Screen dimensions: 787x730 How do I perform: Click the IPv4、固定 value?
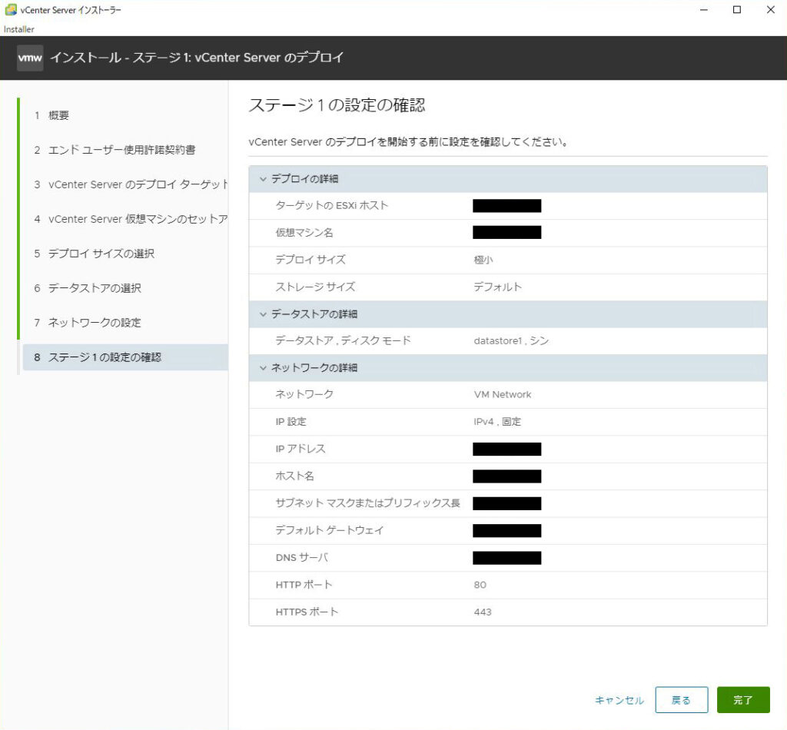(x=497, y=422)
